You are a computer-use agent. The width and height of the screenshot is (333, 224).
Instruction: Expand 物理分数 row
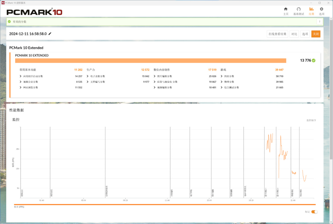221,82
